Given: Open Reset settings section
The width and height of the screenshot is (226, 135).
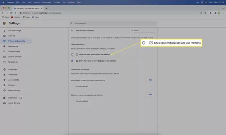Looking at the screenshot, I should click(14, 90).
